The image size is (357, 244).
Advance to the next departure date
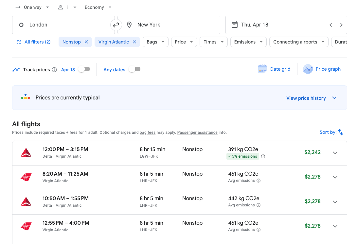point(341,25)
